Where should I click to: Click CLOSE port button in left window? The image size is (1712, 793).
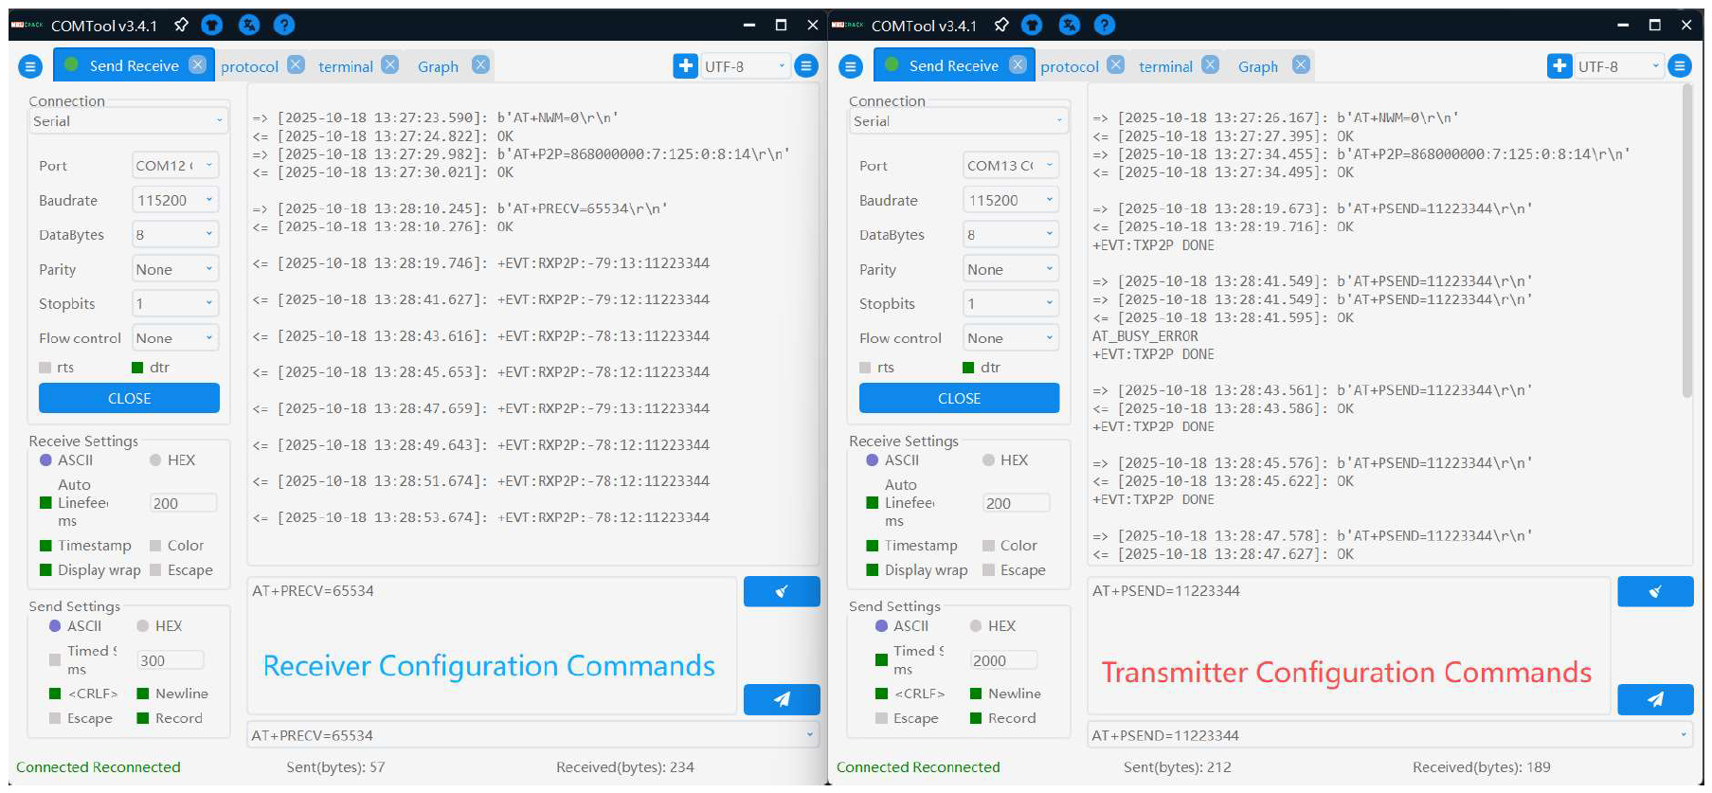[x=129, y=398]
